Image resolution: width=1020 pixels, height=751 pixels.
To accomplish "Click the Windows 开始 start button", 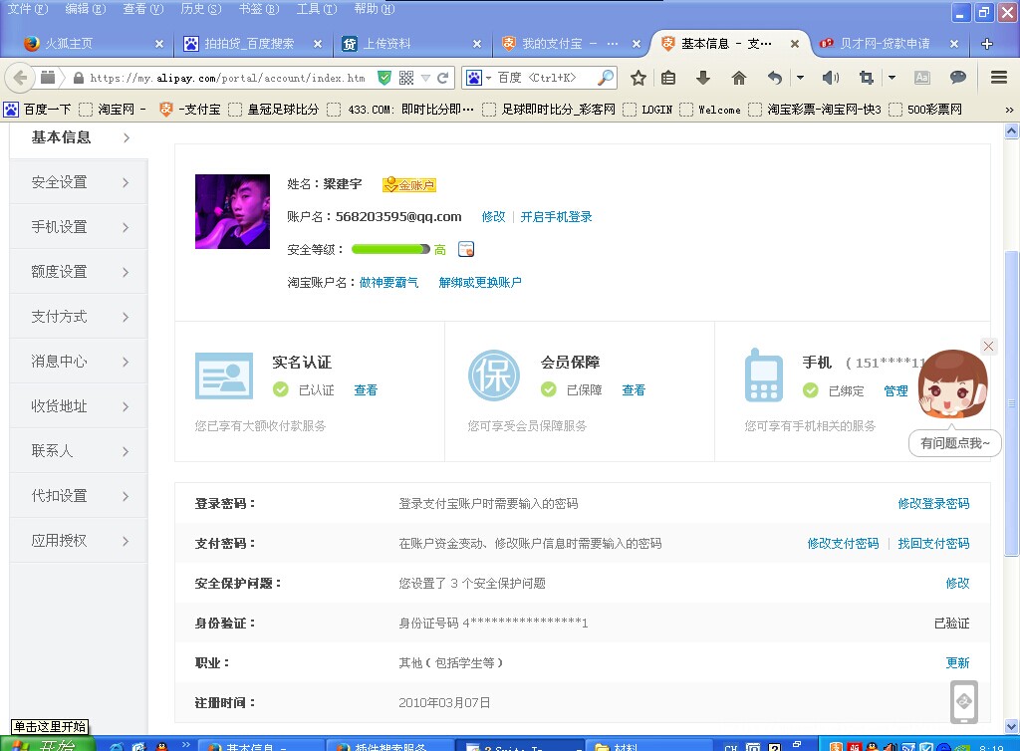I will click(45, 745).
